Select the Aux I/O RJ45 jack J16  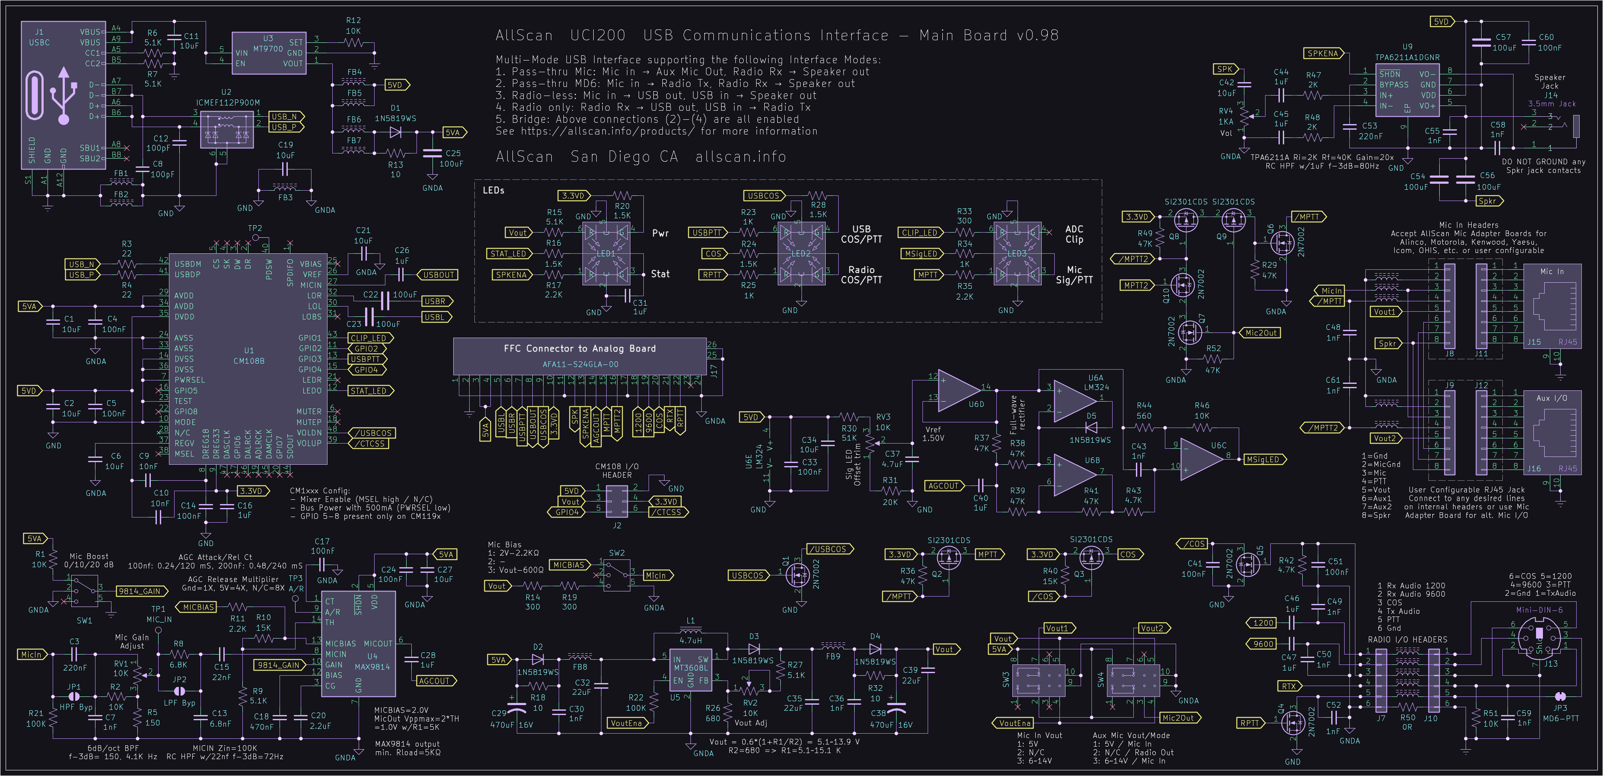(1552, 433)
